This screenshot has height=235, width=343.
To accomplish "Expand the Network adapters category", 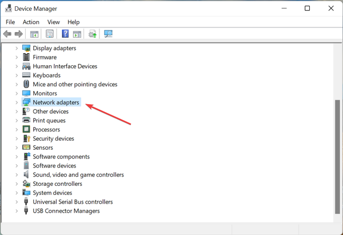I will pos(17,102).
